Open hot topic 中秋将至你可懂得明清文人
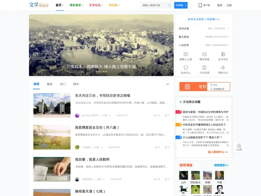The height and width of the screenshot is (196, 261). 206,124
